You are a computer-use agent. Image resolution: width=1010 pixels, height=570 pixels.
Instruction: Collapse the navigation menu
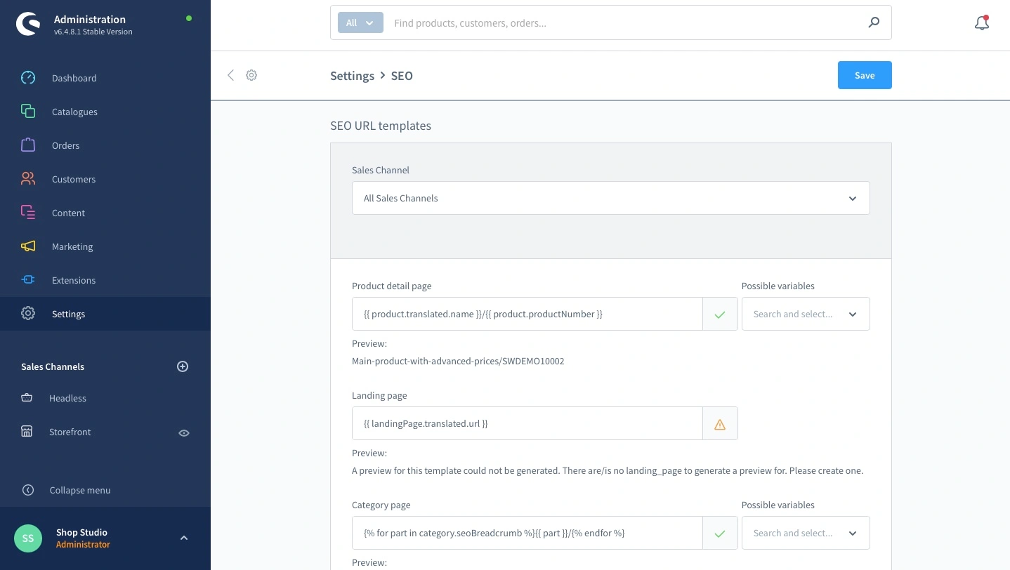(x=79, y=490)
